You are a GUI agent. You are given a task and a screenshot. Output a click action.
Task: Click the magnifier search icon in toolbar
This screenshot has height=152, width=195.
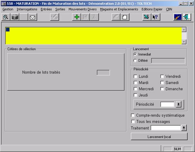6,17
